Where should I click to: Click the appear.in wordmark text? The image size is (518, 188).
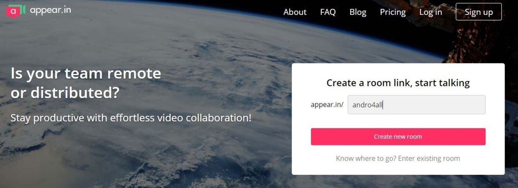point(50,10)
